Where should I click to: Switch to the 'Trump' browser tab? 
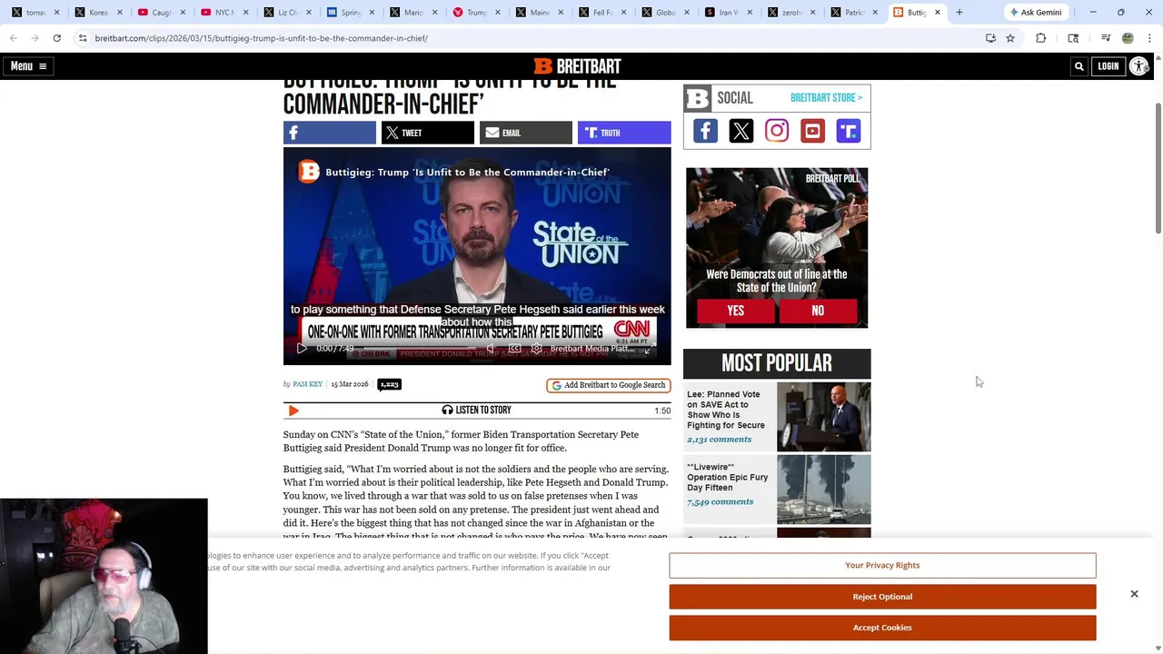point(475,13)
